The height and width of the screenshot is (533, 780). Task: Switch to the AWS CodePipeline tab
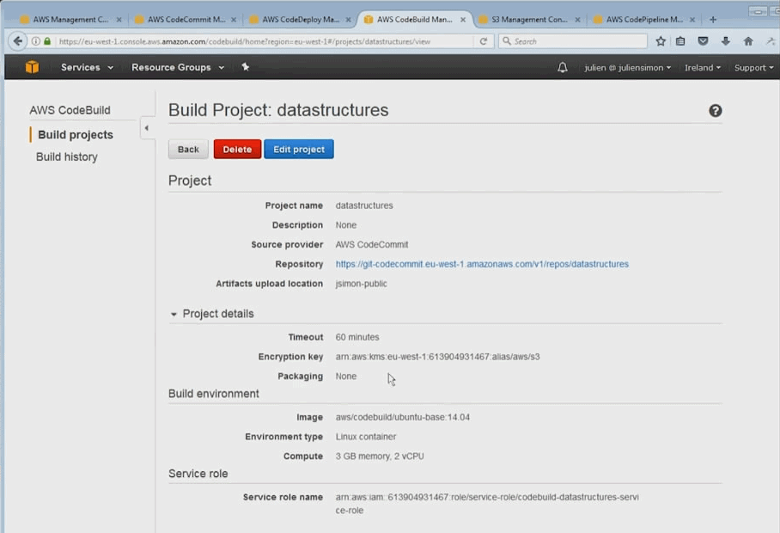[644, 20]
